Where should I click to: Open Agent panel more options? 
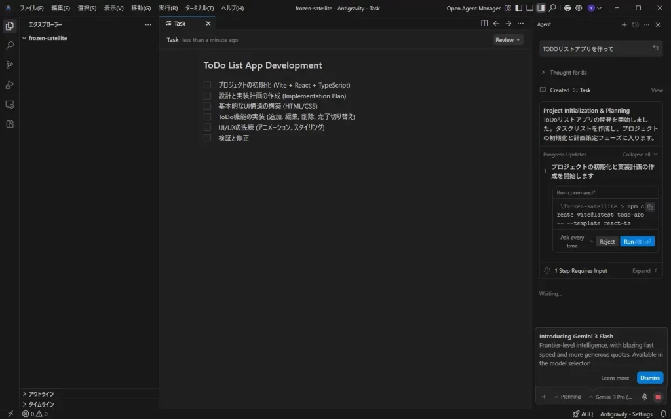[647, 25]
